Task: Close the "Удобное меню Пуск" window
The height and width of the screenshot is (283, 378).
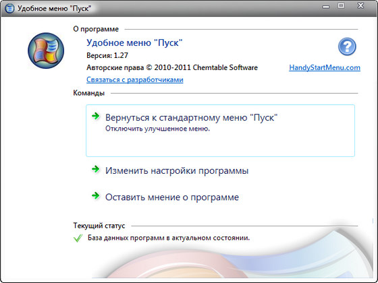Action: (360, 5)
